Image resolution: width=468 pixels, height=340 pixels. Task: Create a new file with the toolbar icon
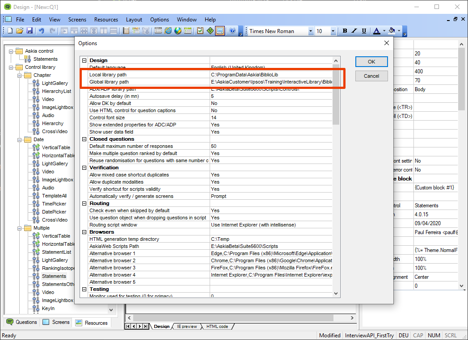10,31
